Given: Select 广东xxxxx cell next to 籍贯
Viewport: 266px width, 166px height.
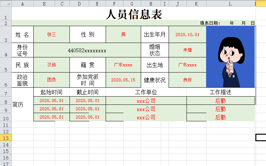Looking at the screenshot, I should [123, 65].
